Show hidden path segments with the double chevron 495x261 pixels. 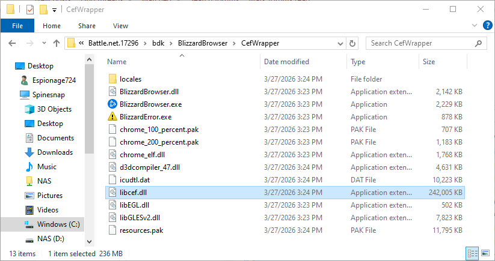pos(81,43)
